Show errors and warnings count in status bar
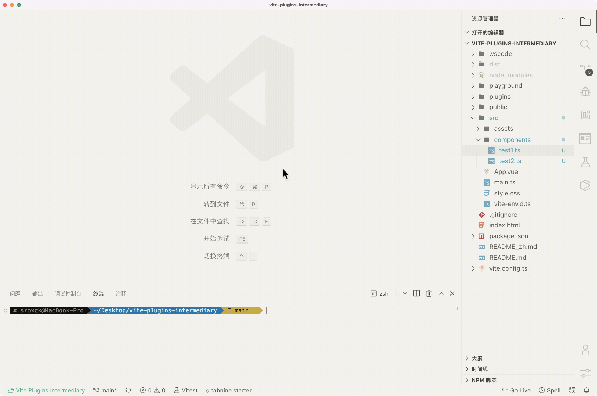597x396 pixels. click(153, 390)
